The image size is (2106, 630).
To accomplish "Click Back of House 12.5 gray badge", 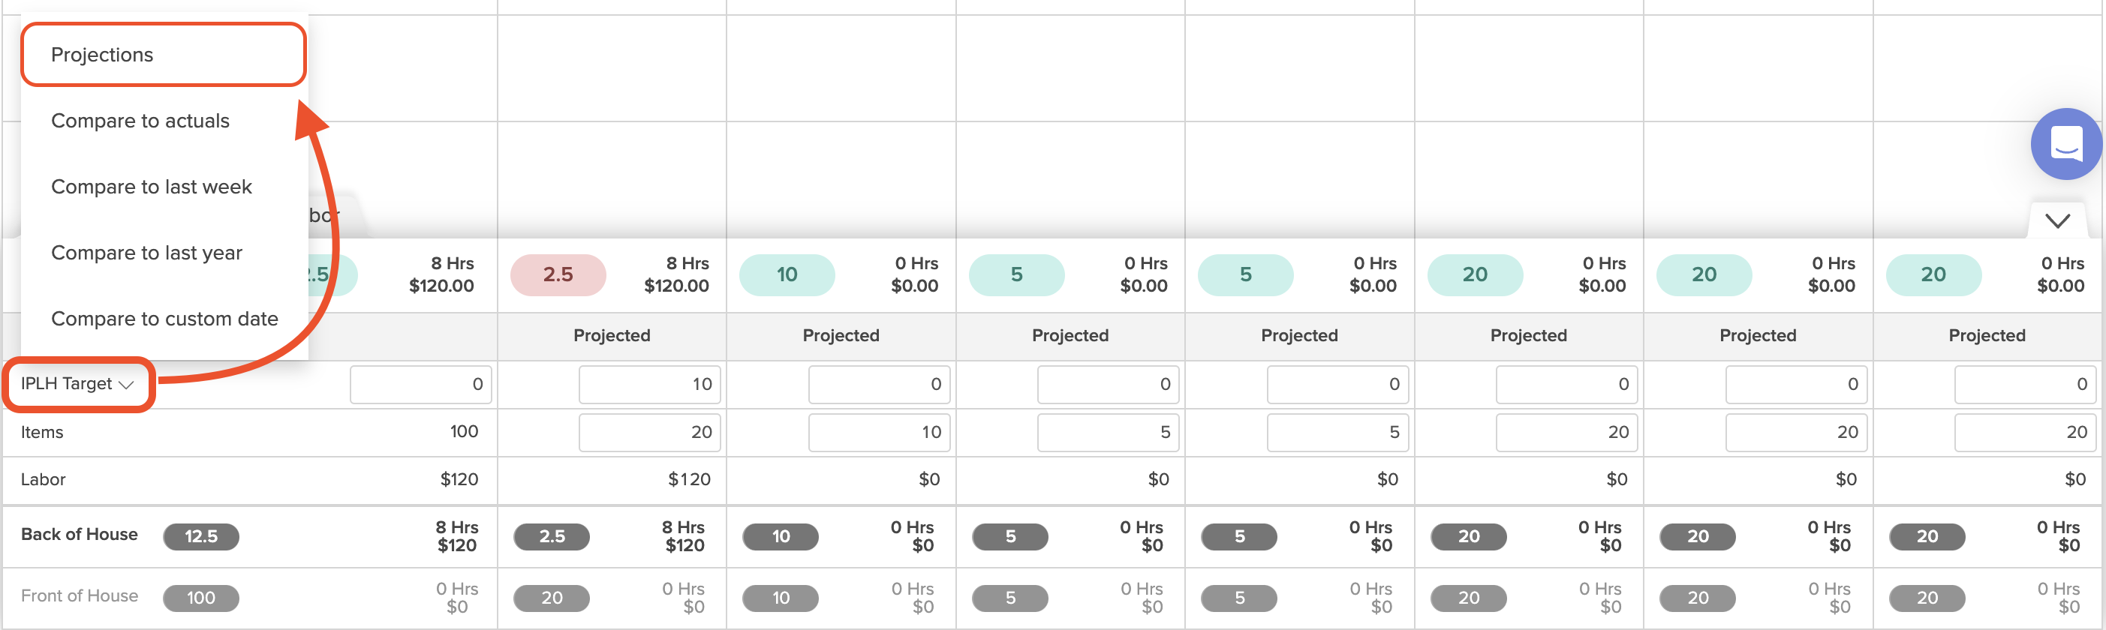I will (201, 536).
